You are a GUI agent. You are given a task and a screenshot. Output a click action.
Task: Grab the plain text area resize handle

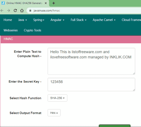[134, 73]
